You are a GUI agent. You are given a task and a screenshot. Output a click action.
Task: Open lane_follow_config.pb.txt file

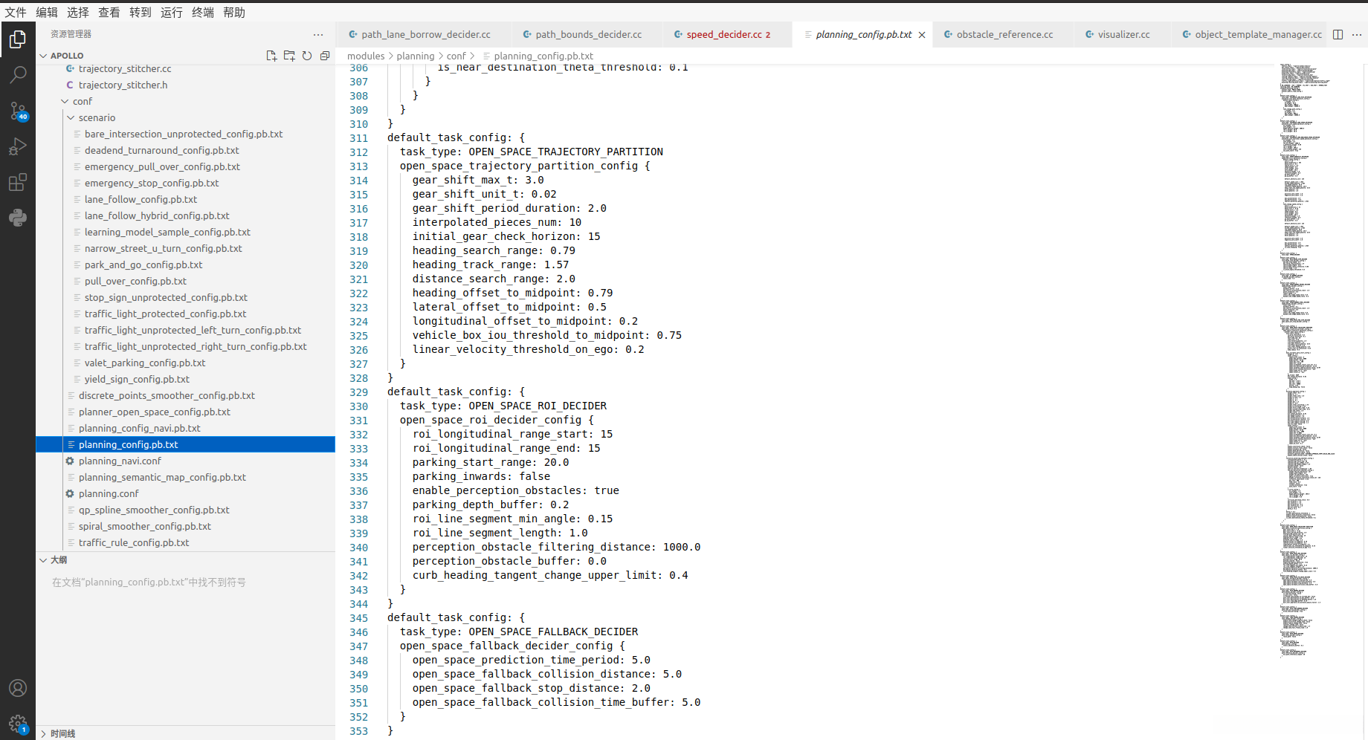(141, 199)
